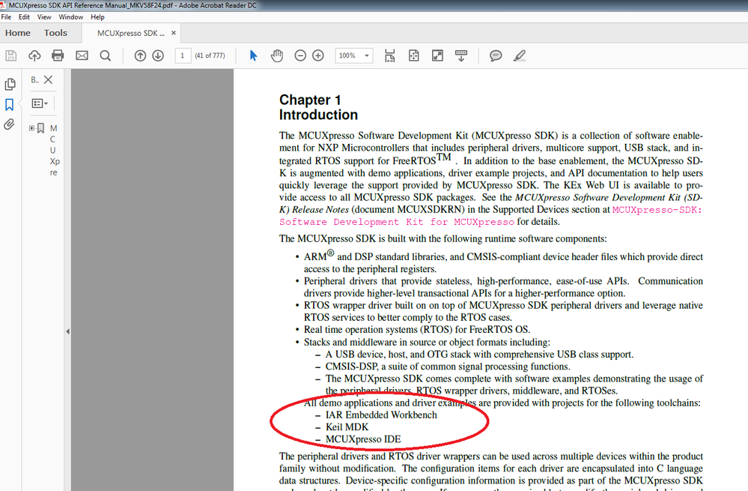Click the fit one full page icon
This screenshot has height=491, width=748.
click(x=413, y=56)
